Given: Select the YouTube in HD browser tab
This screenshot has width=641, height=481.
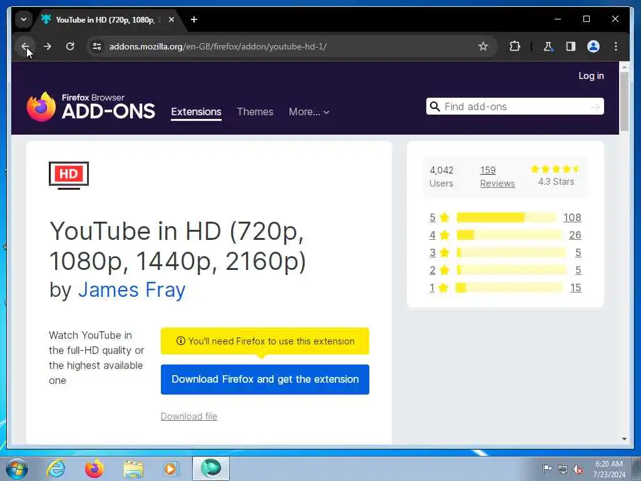Looking at the screenshot, I should [105, 19].
